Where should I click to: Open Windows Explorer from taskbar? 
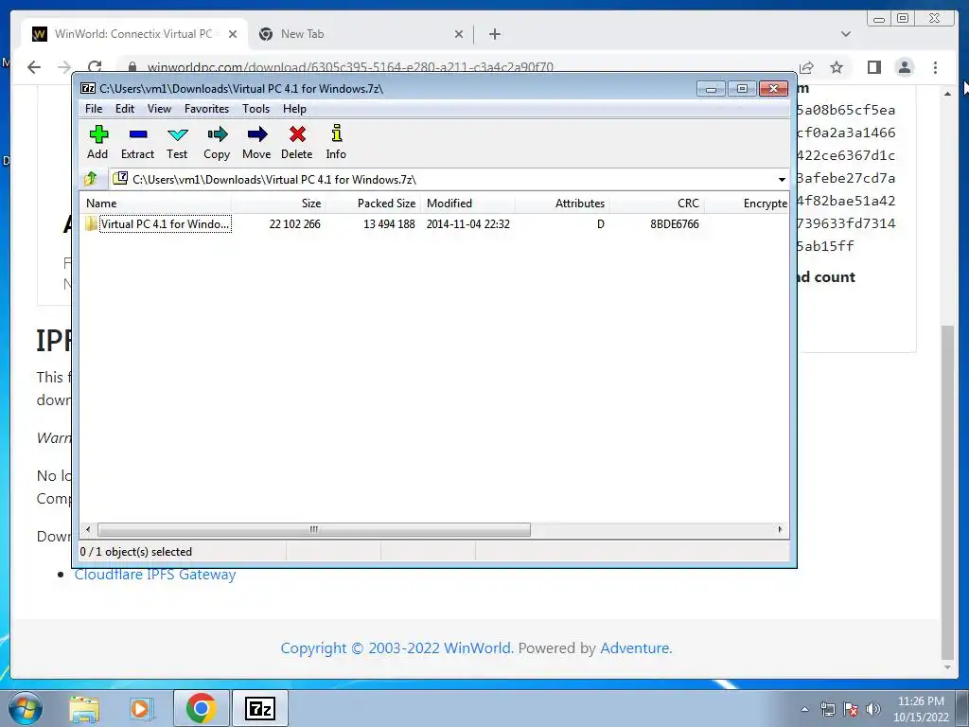84,709
